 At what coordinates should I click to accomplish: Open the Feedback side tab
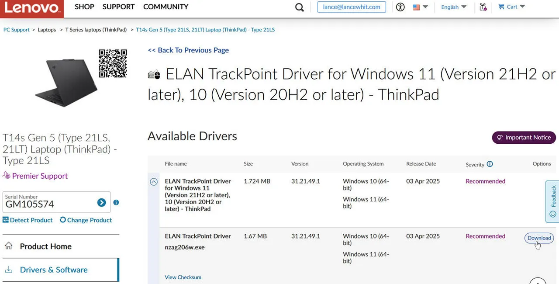pyautogui.click(x=553, y=201)
